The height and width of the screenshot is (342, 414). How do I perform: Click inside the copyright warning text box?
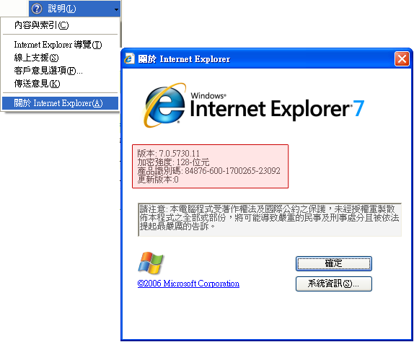(270, 219)
